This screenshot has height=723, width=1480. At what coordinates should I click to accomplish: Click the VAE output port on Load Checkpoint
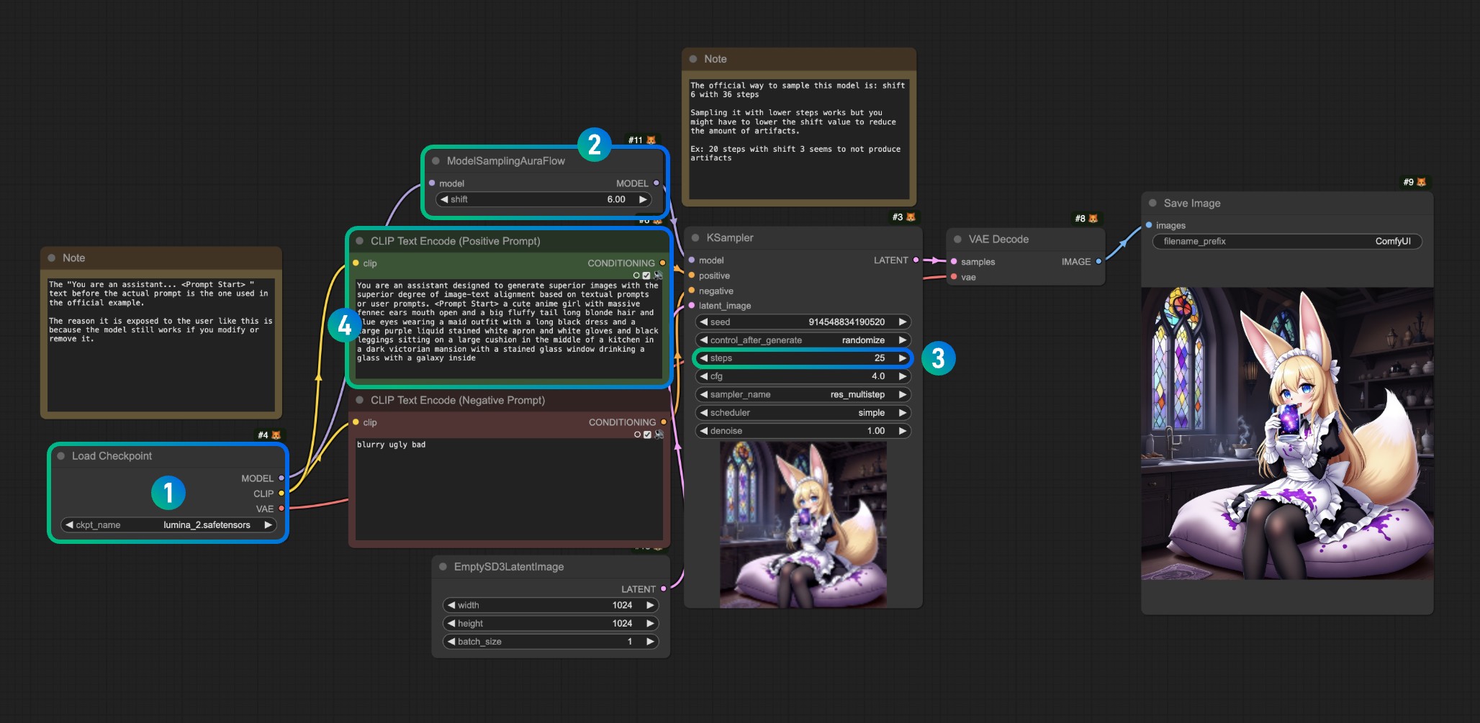point(281,509)
